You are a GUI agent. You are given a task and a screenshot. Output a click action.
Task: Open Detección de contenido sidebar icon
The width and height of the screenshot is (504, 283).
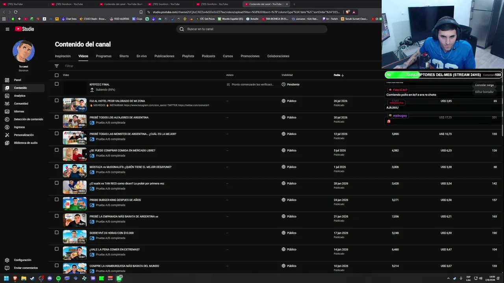coord(7,119)
